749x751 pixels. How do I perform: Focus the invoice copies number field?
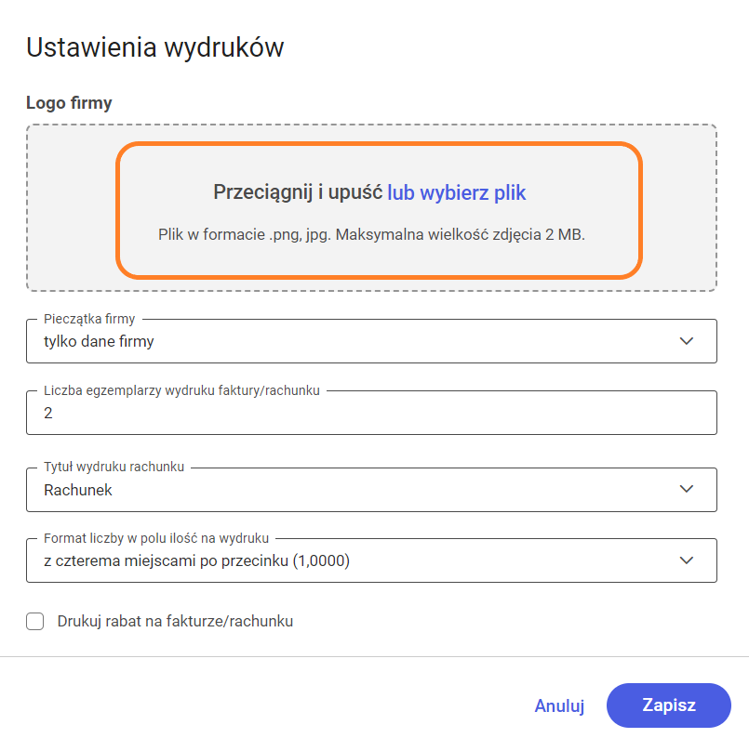tap(371, 414)
